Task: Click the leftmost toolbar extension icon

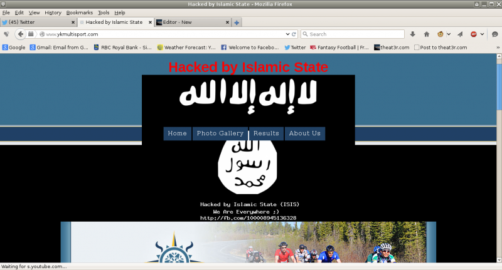Action: coord(6,34)
